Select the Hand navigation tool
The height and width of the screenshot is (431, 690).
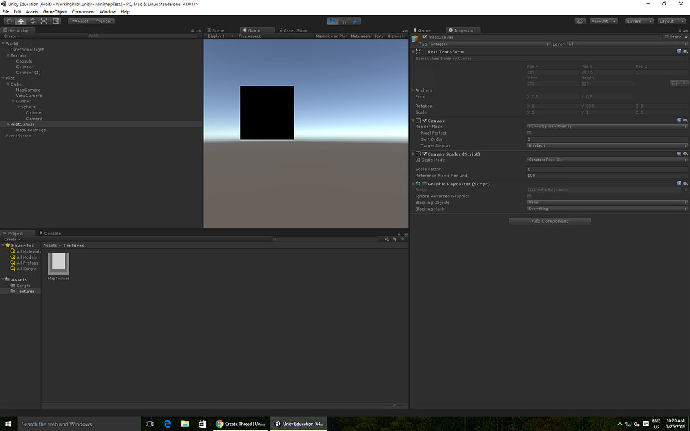(x=9, y=21)
